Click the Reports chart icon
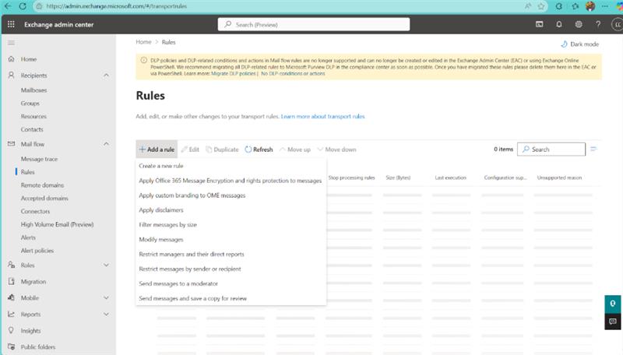 coord(11,314)
